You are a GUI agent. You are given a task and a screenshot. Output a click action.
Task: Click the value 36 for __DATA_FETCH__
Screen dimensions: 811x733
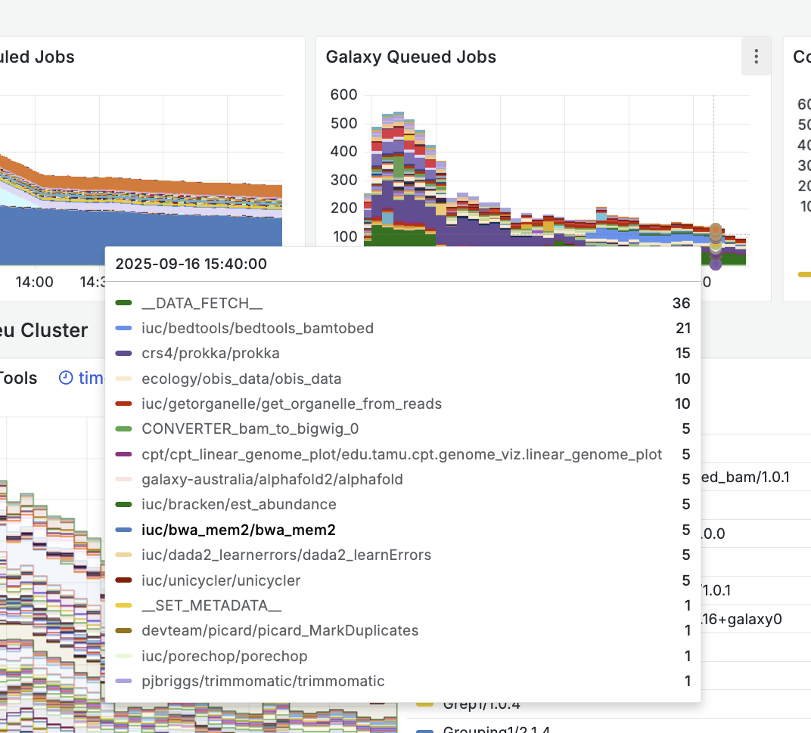tap(681, 303)
